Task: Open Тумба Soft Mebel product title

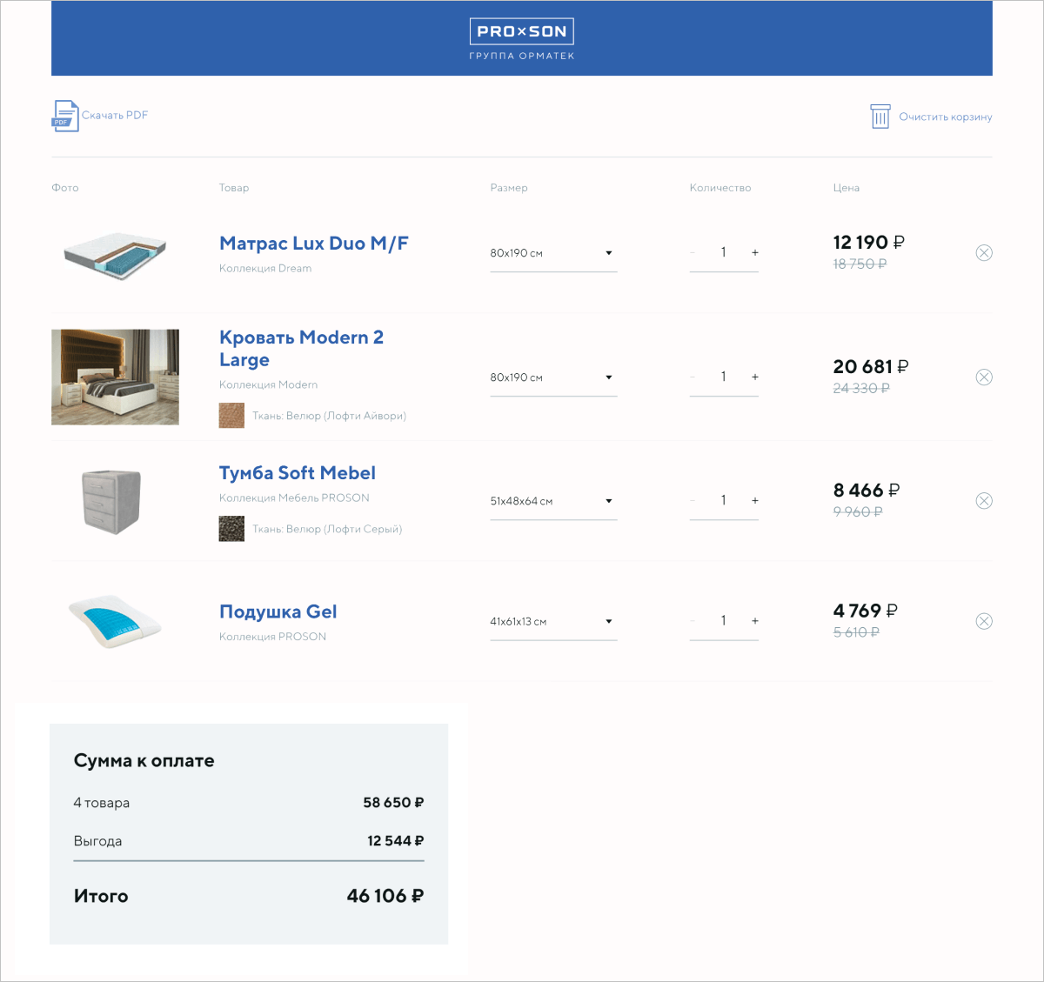Action: coord(298,473)
